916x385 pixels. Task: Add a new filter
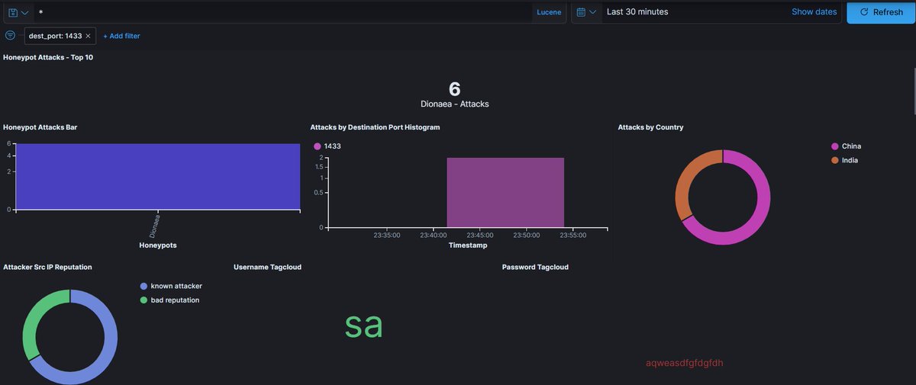click(121, 36)
